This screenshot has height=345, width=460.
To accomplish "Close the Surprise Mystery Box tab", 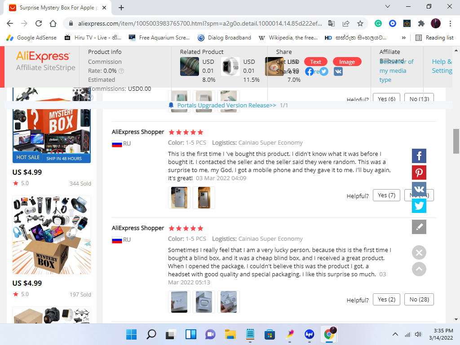I will coord(104,8).
